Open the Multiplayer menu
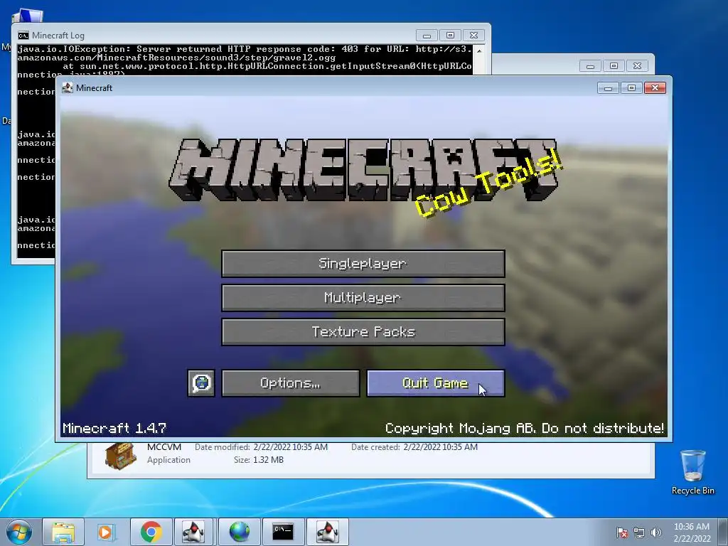728x546 pixels. click(x=363, y=298)
